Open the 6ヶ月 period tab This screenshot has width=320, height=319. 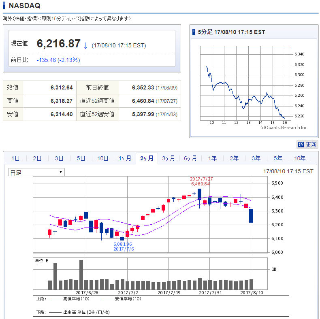click(190, 158)
